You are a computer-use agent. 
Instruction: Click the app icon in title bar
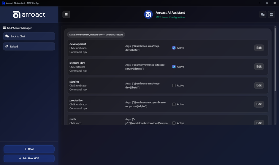(x=3, y=3)
